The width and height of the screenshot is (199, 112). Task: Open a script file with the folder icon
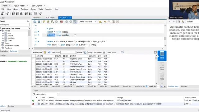[35, 22]
